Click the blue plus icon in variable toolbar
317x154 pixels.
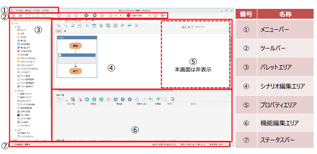[115, 99]
